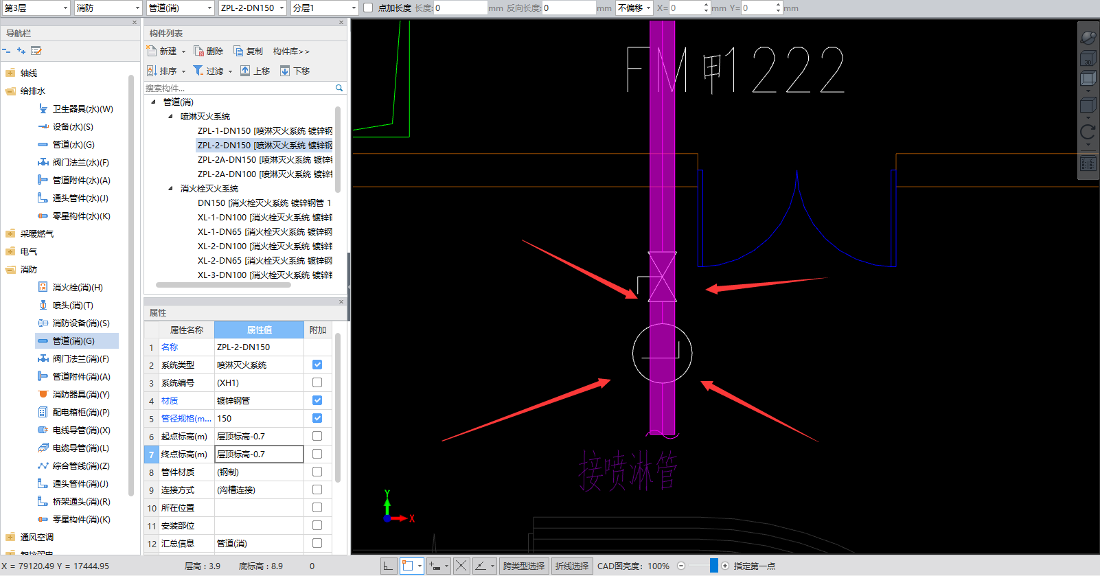Click the 折线选择 button
The image size is (1100, 576).
click(x=571, y=566)
